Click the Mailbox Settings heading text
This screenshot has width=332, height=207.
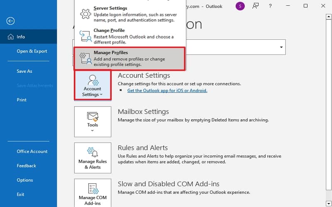click(x=143, y=111)
